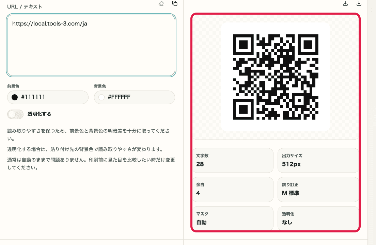Click the 文字数 28 info card

[233, 160]
